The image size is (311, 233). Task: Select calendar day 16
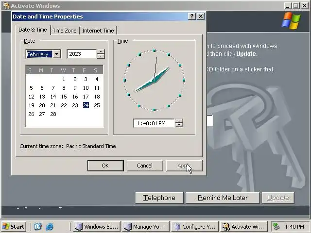tap(75, 97)
